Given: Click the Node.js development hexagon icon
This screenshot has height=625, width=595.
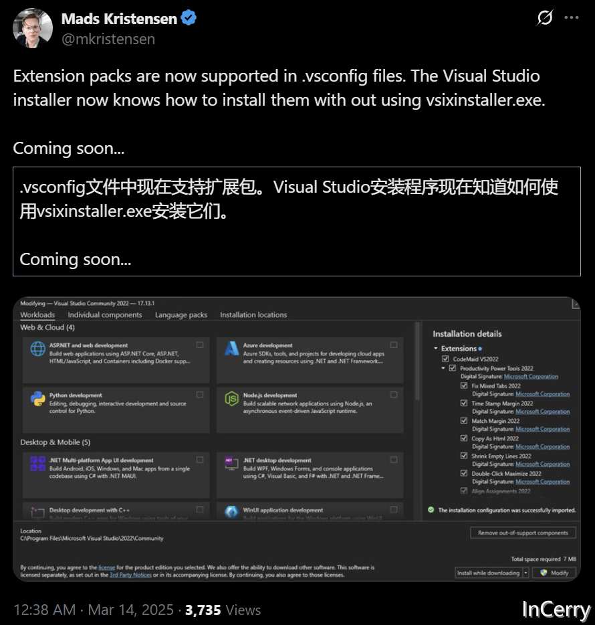Looking at the screenshot, I should (231, 399).
